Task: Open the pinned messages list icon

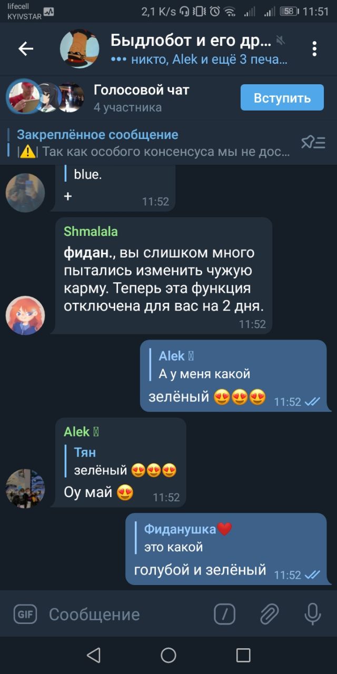Action: [x=313, y=142]
